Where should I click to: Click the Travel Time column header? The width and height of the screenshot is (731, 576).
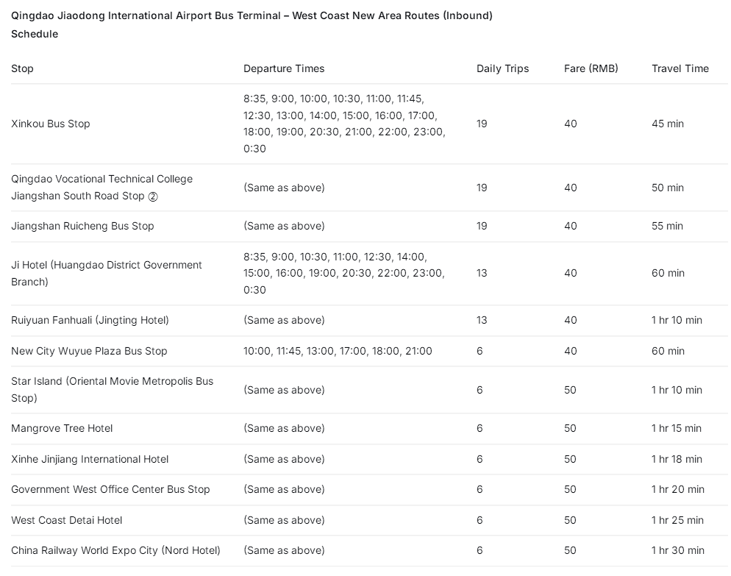coord(680,68)
